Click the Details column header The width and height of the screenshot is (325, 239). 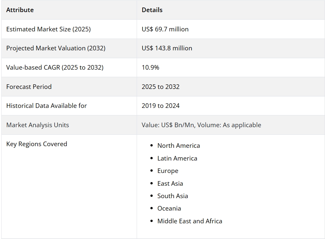[152, 10]
